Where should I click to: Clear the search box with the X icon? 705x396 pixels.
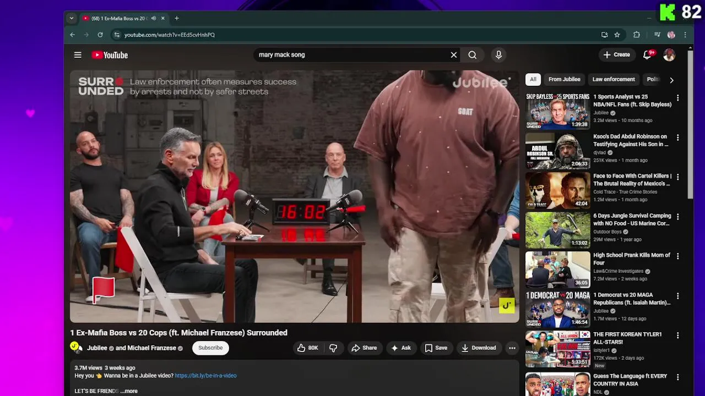click(x=454, y=55)
